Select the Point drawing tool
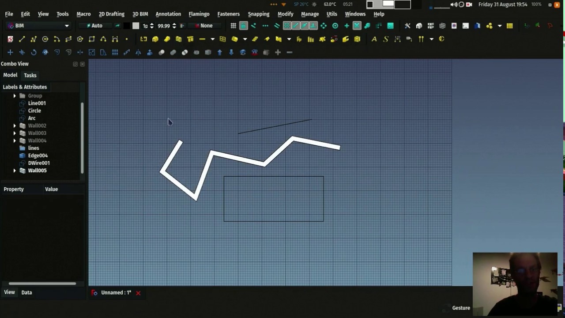Viewport: 565px width, 318px height. point(127,39)
